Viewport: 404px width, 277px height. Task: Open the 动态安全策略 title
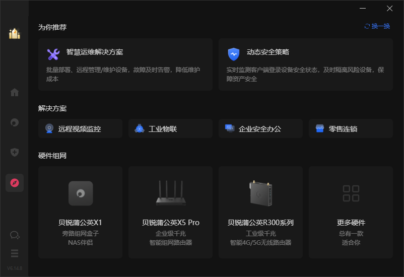pos(267,52)
